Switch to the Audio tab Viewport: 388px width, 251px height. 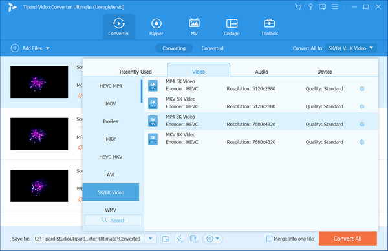coord(261,72)
